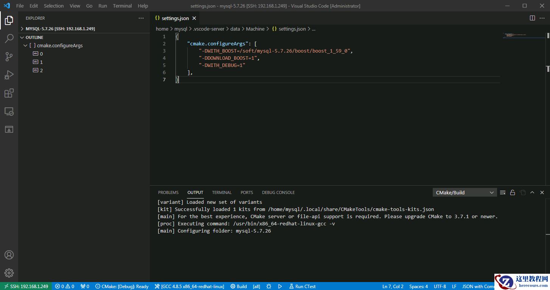This screenshot has height=290, width=550.
Task: Toggle output auto-scroll lock
Action: tap(513, 192)
